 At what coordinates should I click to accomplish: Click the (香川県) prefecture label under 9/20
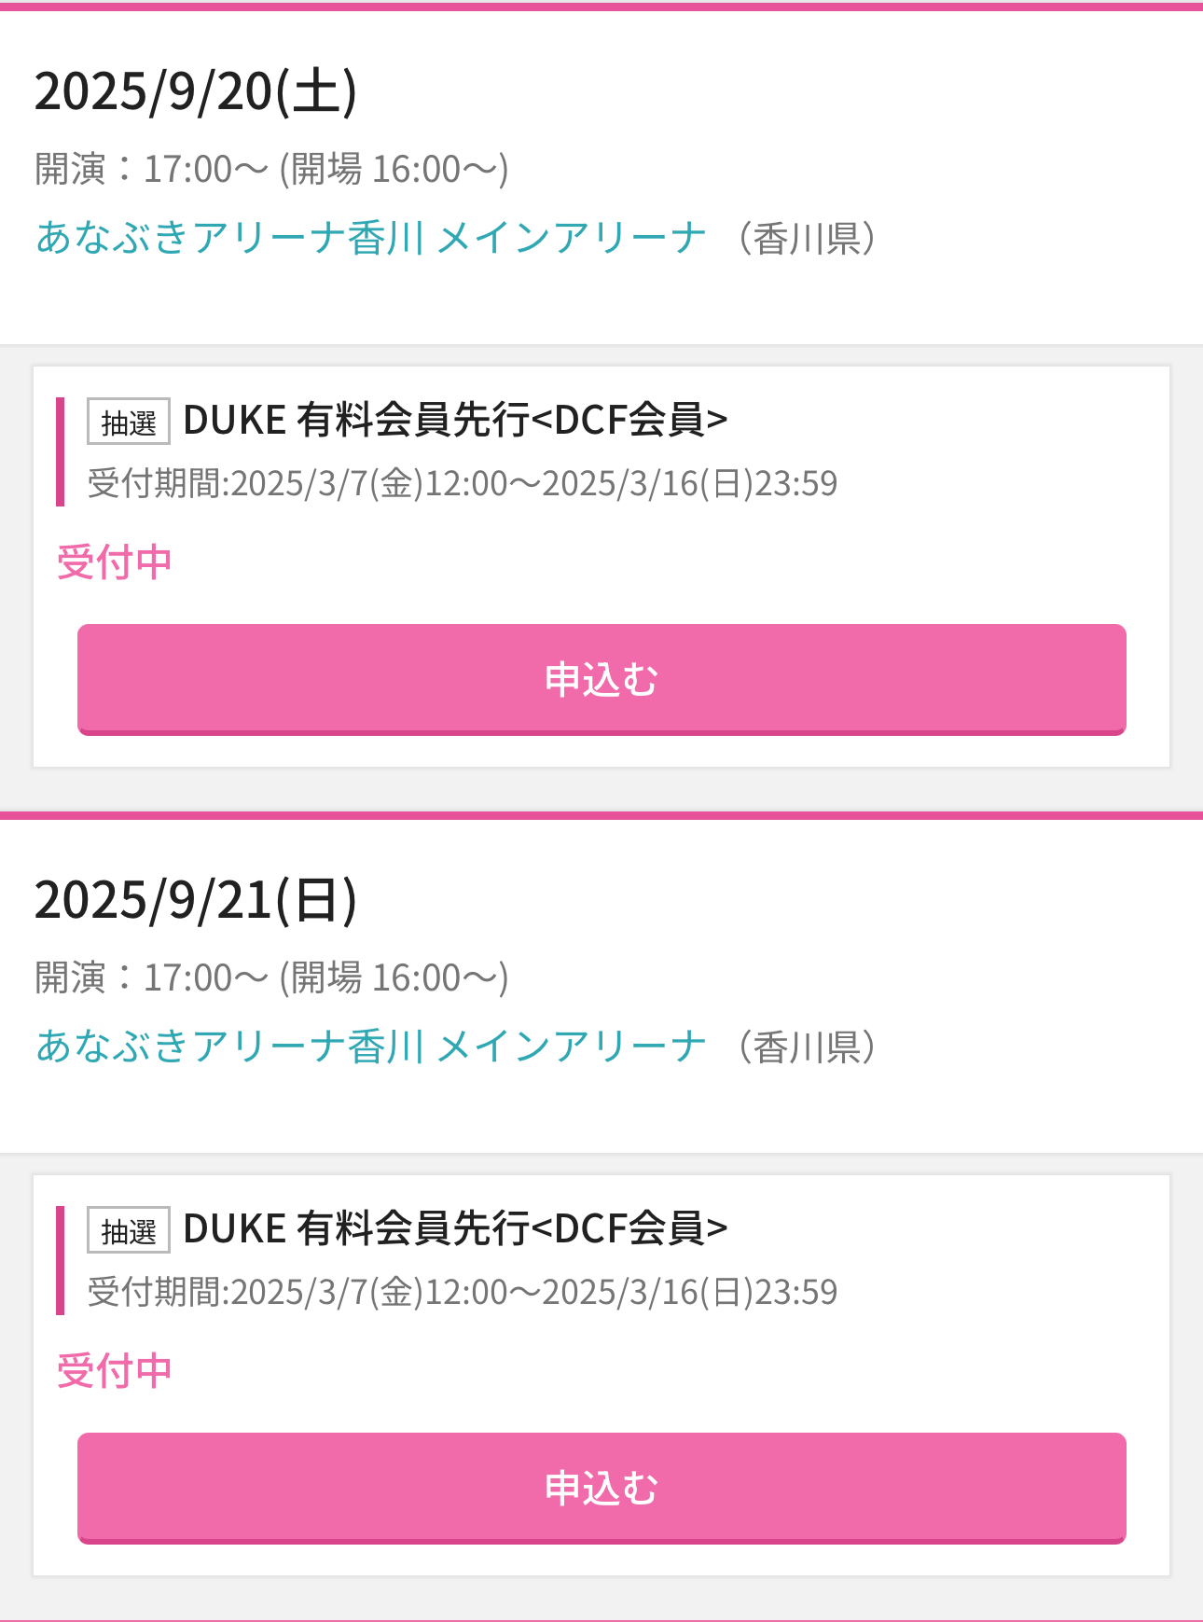pos(808,239)
